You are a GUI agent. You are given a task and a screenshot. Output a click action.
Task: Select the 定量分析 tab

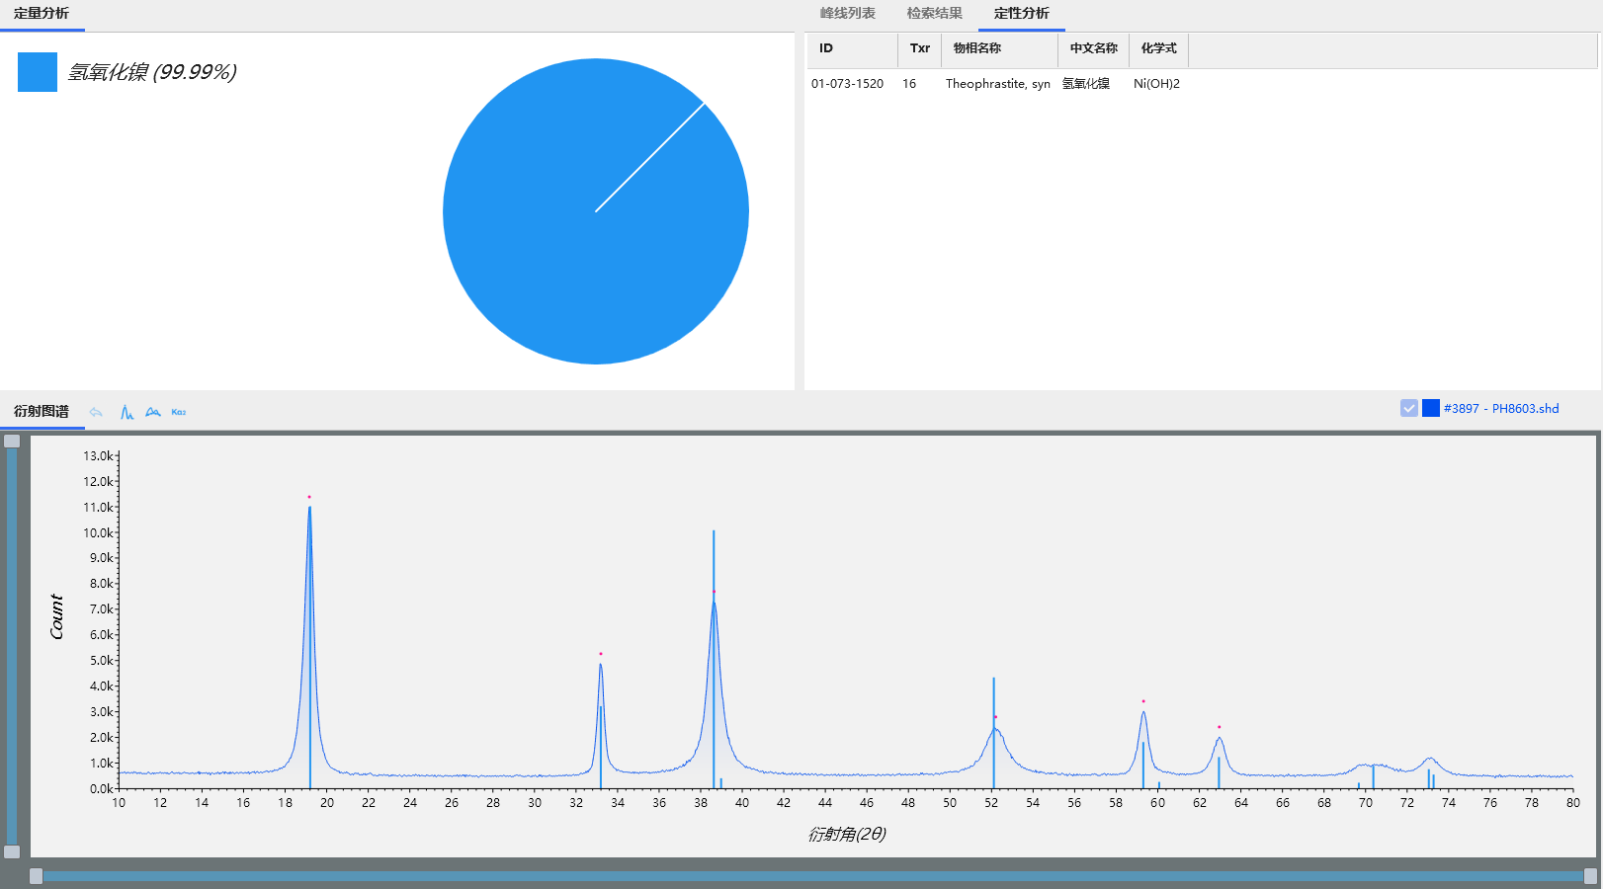42,14
